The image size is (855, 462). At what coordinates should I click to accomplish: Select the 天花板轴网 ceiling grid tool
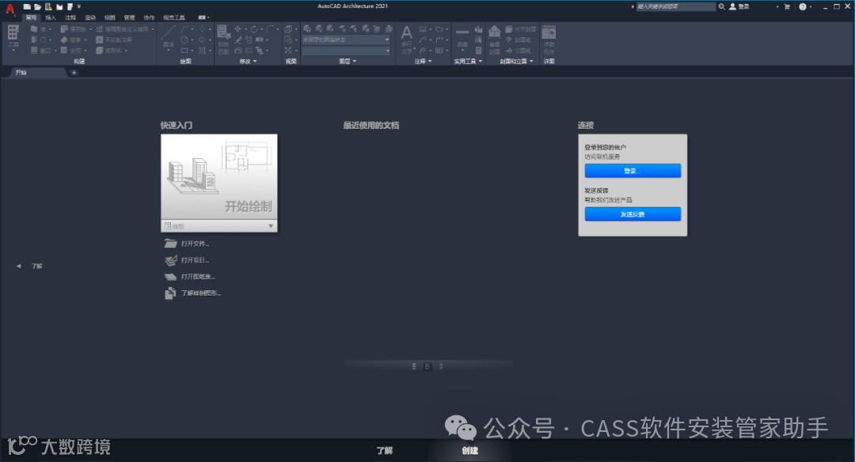coord(114,40)
